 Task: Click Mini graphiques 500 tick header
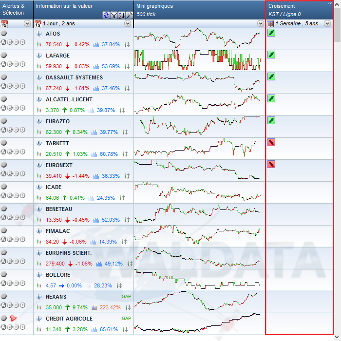pyautogui.click(x=199, y=10)
